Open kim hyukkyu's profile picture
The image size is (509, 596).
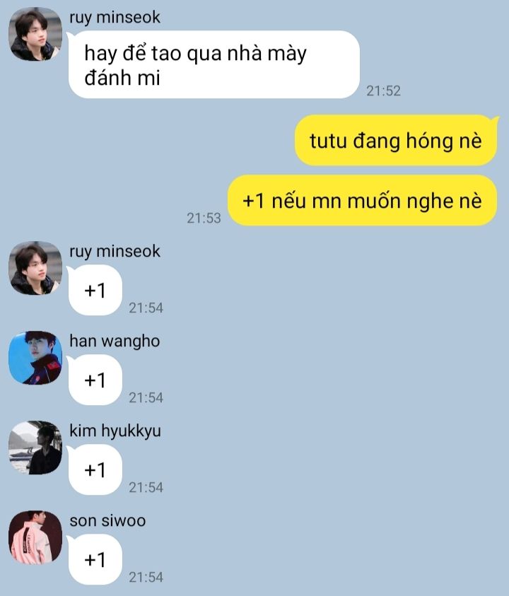point(35,448)
